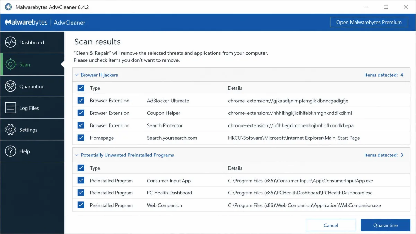Click the PCHealthDashboard.exe file path
This screenshot has width=416, height=234.
300,193
